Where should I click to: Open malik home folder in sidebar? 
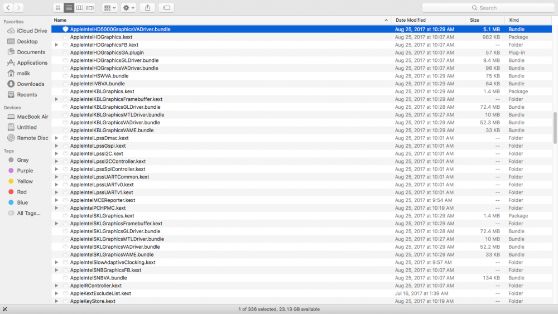(x=19, y=74)
